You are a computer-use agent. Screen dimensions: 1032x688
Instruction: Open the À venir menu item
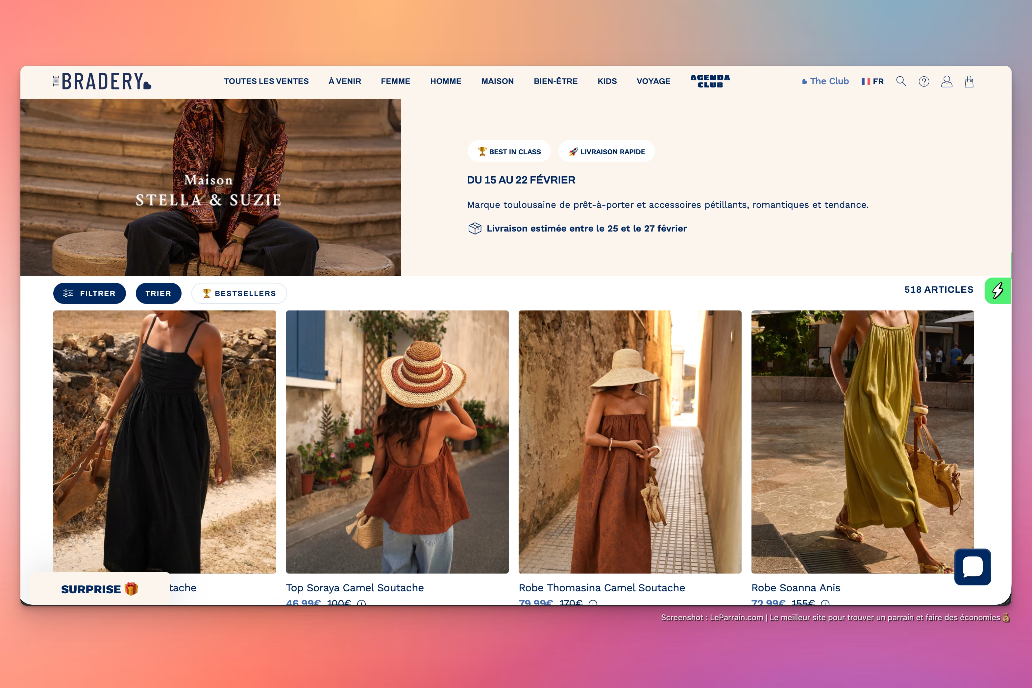tap(345, 82)
